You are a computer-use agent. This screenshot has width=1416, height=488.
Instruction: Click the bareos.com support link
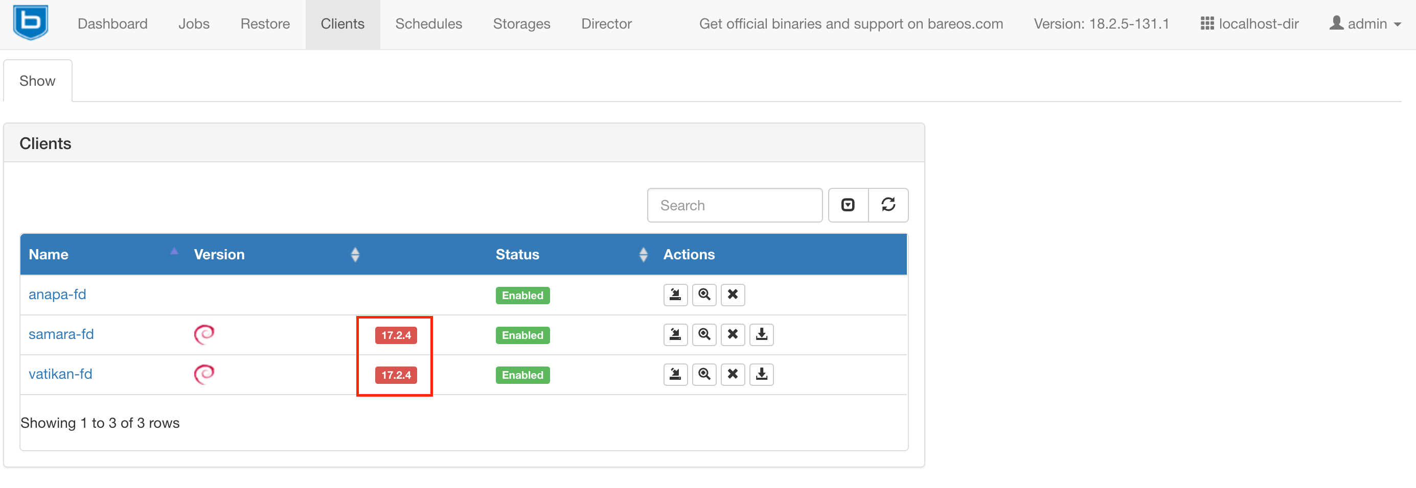(851, 24)
